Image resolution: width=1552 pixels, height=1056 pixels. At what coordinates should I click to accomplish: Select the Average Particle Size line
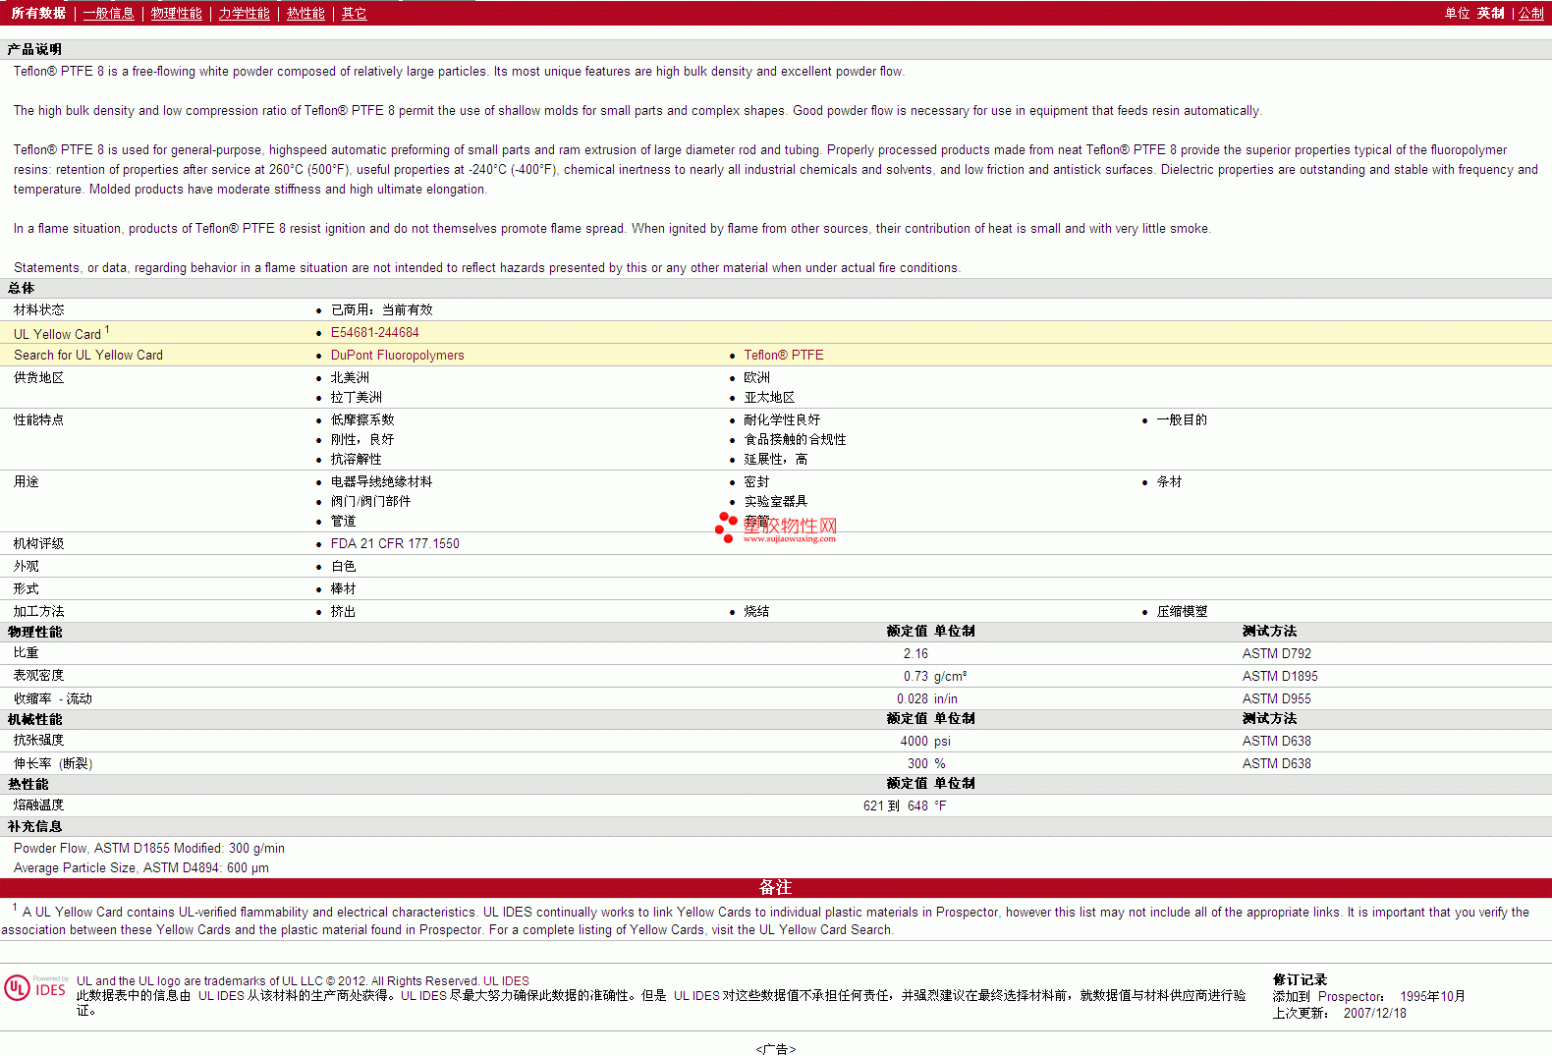point(140,868)
